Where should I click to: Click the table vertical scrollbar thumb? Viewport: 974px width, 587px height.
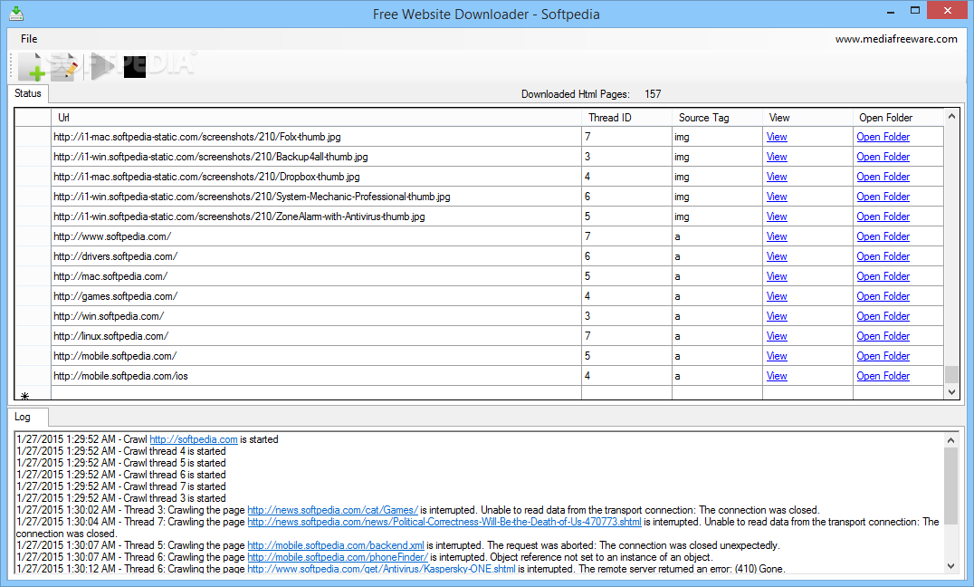coord(951,375)
